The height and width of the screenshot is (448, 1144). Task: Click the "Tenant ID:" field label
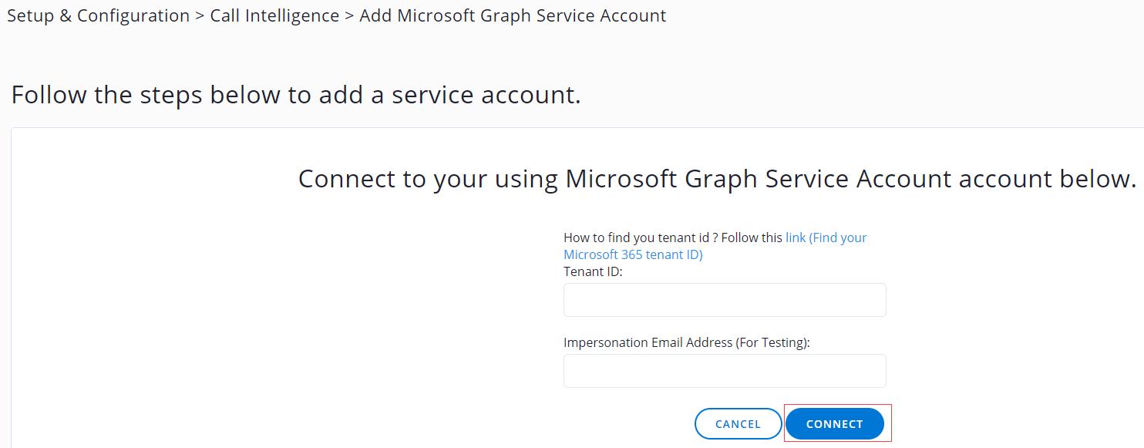pyautogui.click(x=592, y=271)
